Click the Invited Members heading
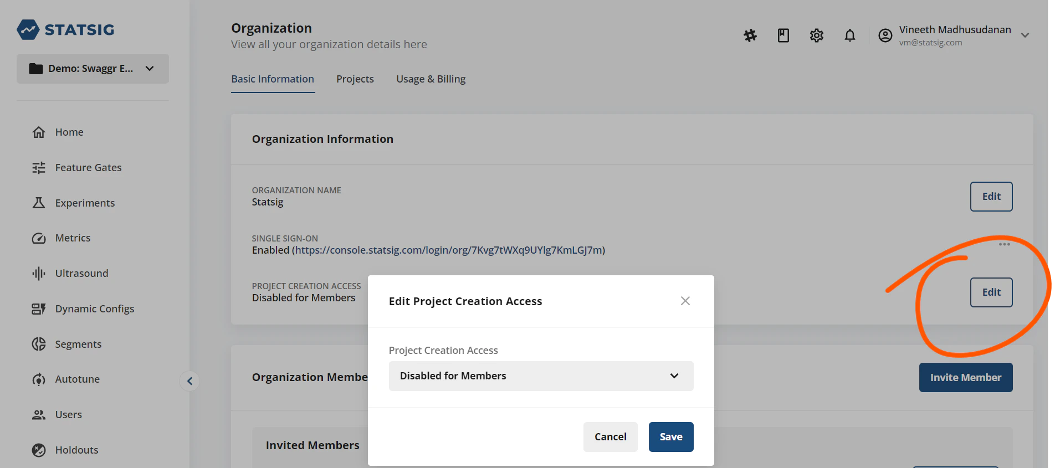 click(313, 445)
